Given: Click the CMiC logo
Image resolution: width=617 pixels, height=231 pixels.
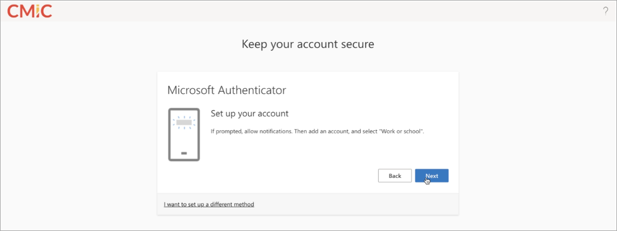Looking at the screenshot, I should (x=30, y=11).
